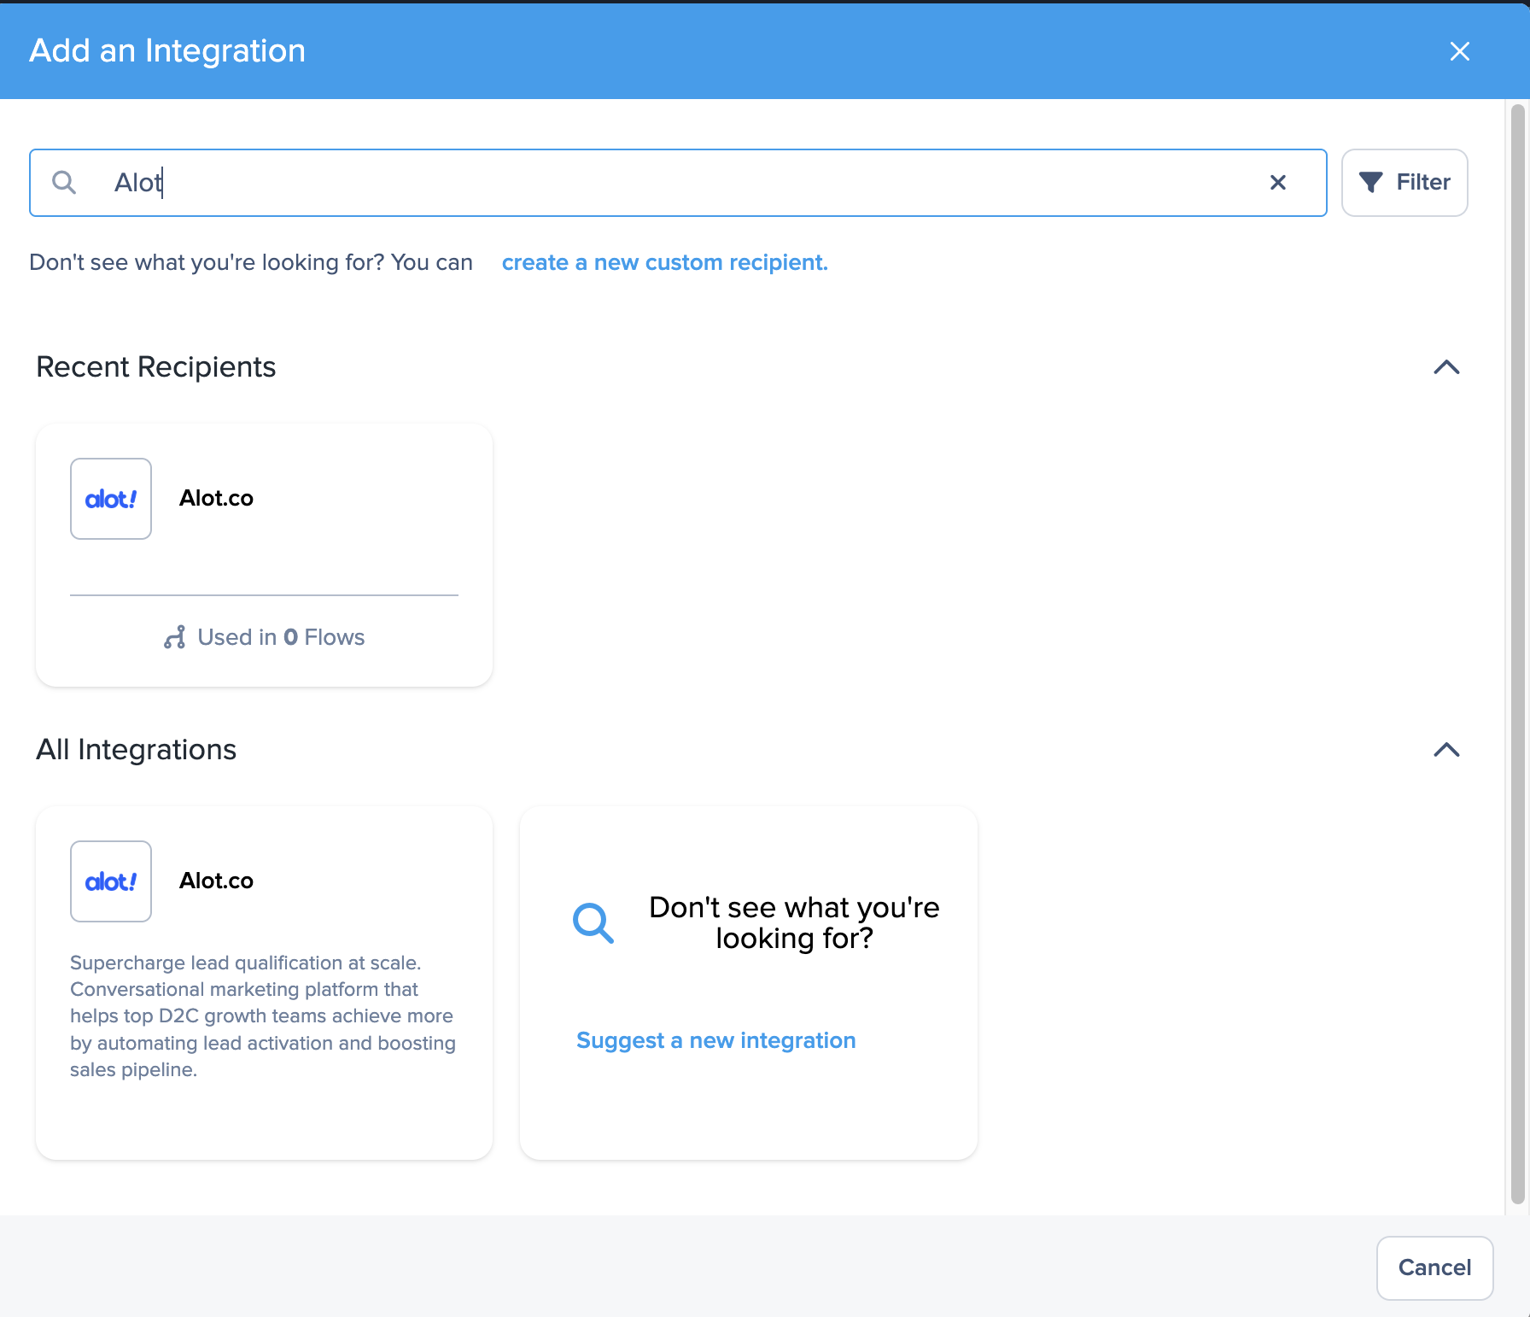Click the blue magnifier icon in suggestion card
Screen dimensions: 1530x1317
coord(593,922)
